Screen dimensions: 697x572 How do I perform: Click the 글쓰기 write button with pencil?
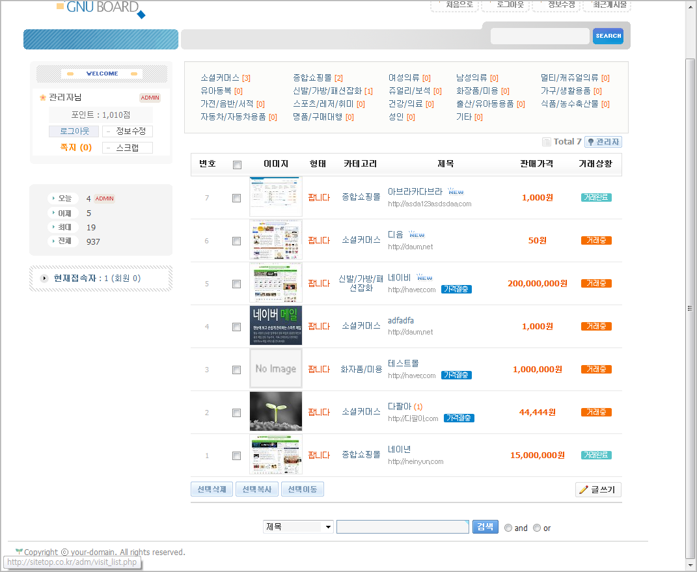(x=598, y=489)
